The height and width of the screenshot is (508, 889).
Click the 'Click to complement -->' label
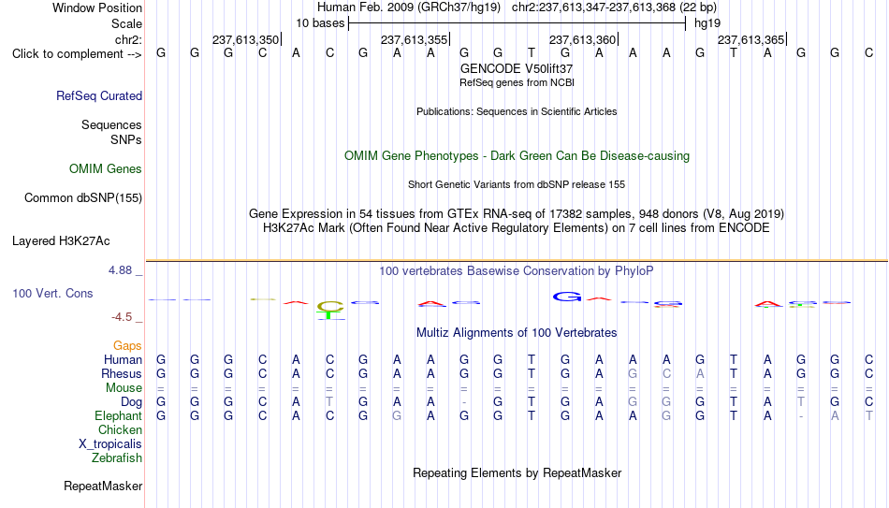(77, 54)
